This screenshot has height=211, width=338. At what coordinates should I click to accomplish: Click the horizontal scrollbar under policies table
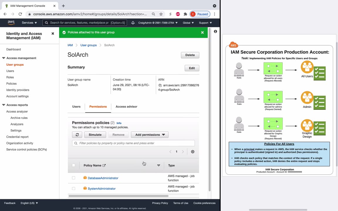[x=118, y=196]
